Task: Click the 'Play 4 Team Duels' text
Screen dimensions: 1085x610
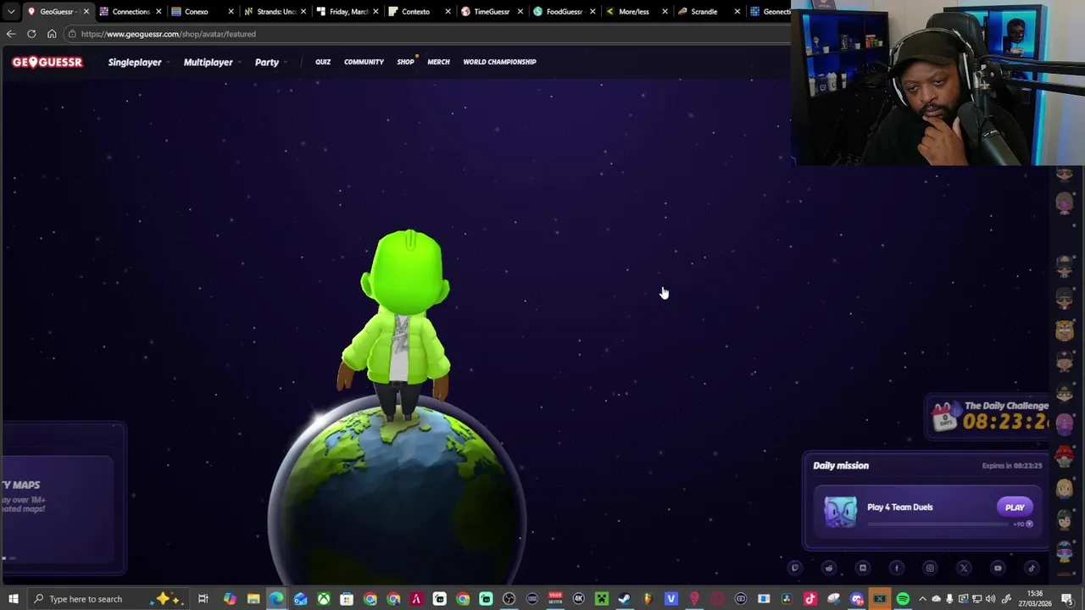Action: 899,507
